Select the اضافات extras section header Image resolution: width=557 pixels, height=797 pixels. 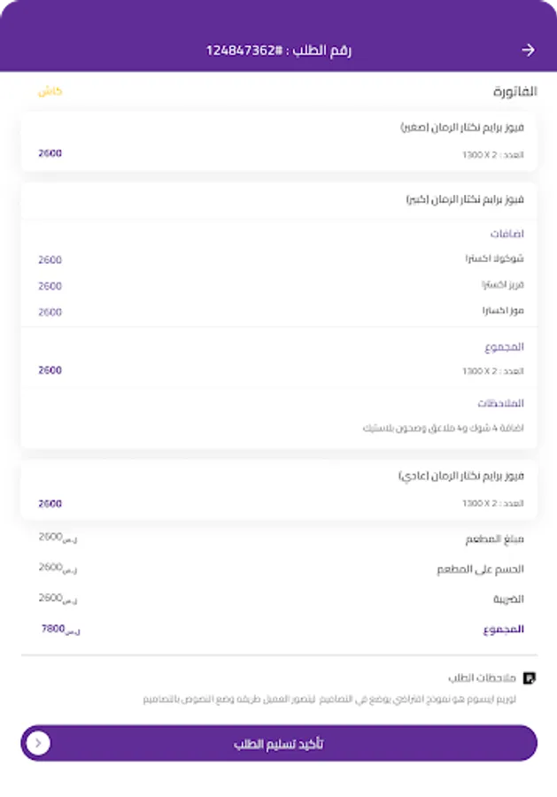(x=507, y=234)
